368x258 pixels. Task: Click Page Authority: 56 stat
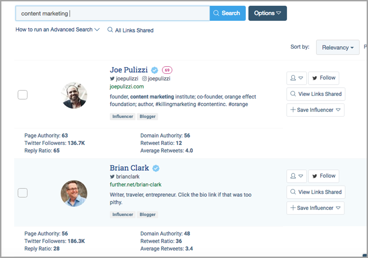pyautogui.click(x=46, y=233)
